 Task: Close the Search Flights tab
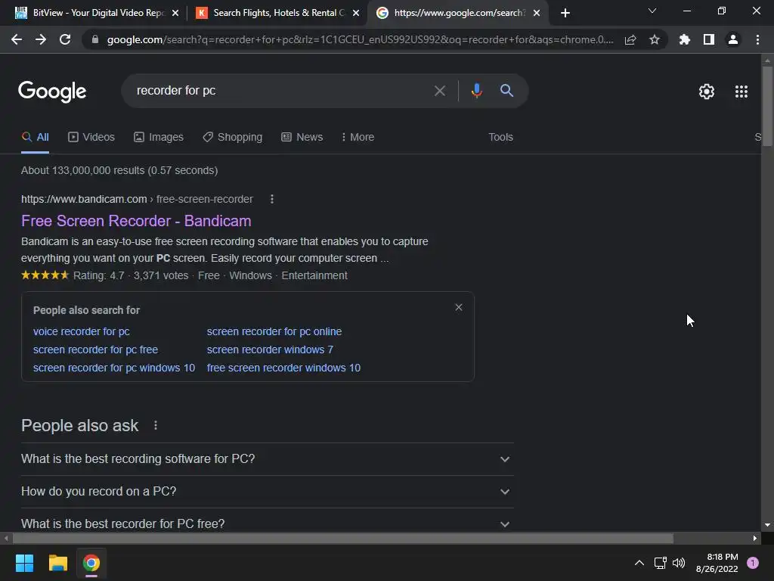point(356,13)
